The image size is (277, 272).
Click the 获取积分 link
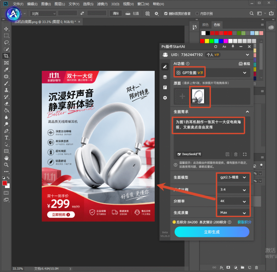tap(244, 222)
